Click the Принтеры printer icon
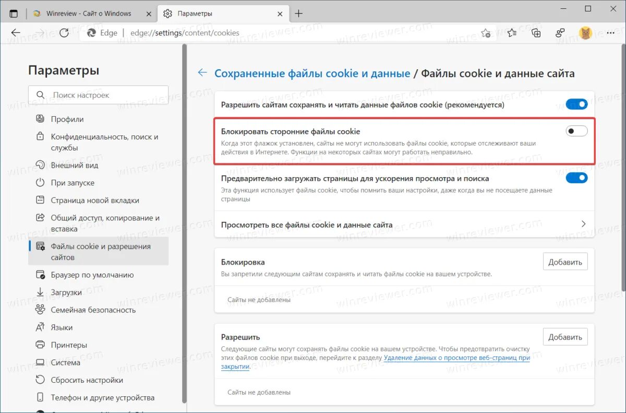626x413 pixels. 40,345
